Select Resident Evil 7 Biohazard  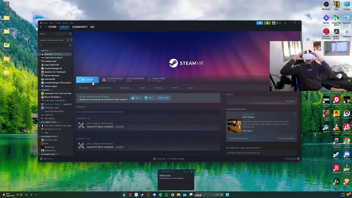[x=55, y=72]
